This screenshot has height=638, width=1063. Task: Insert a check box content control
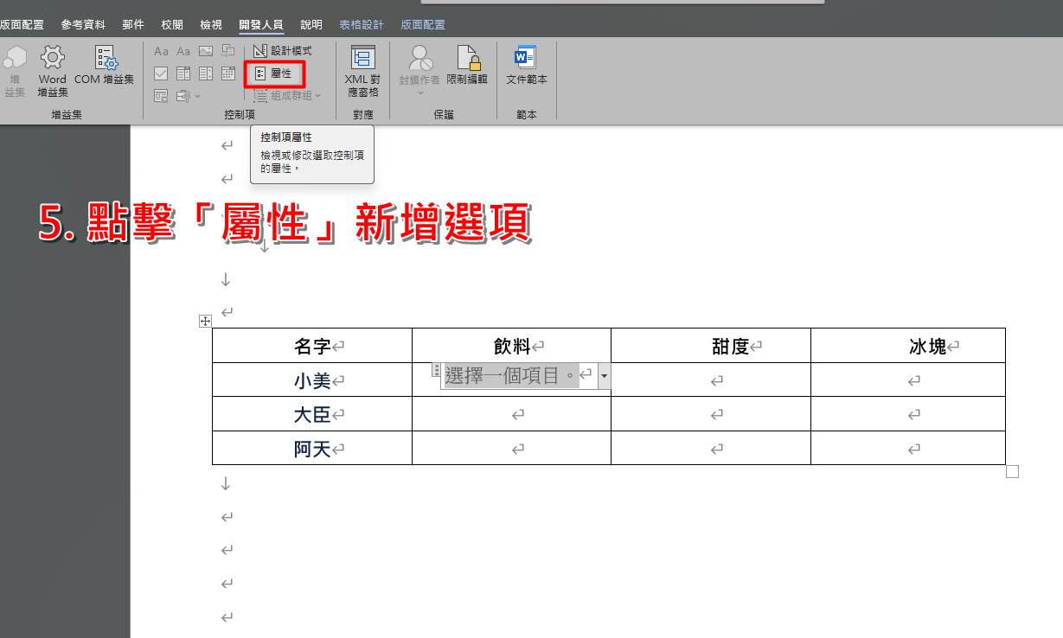pyautogui.click(x=161, y=73)
